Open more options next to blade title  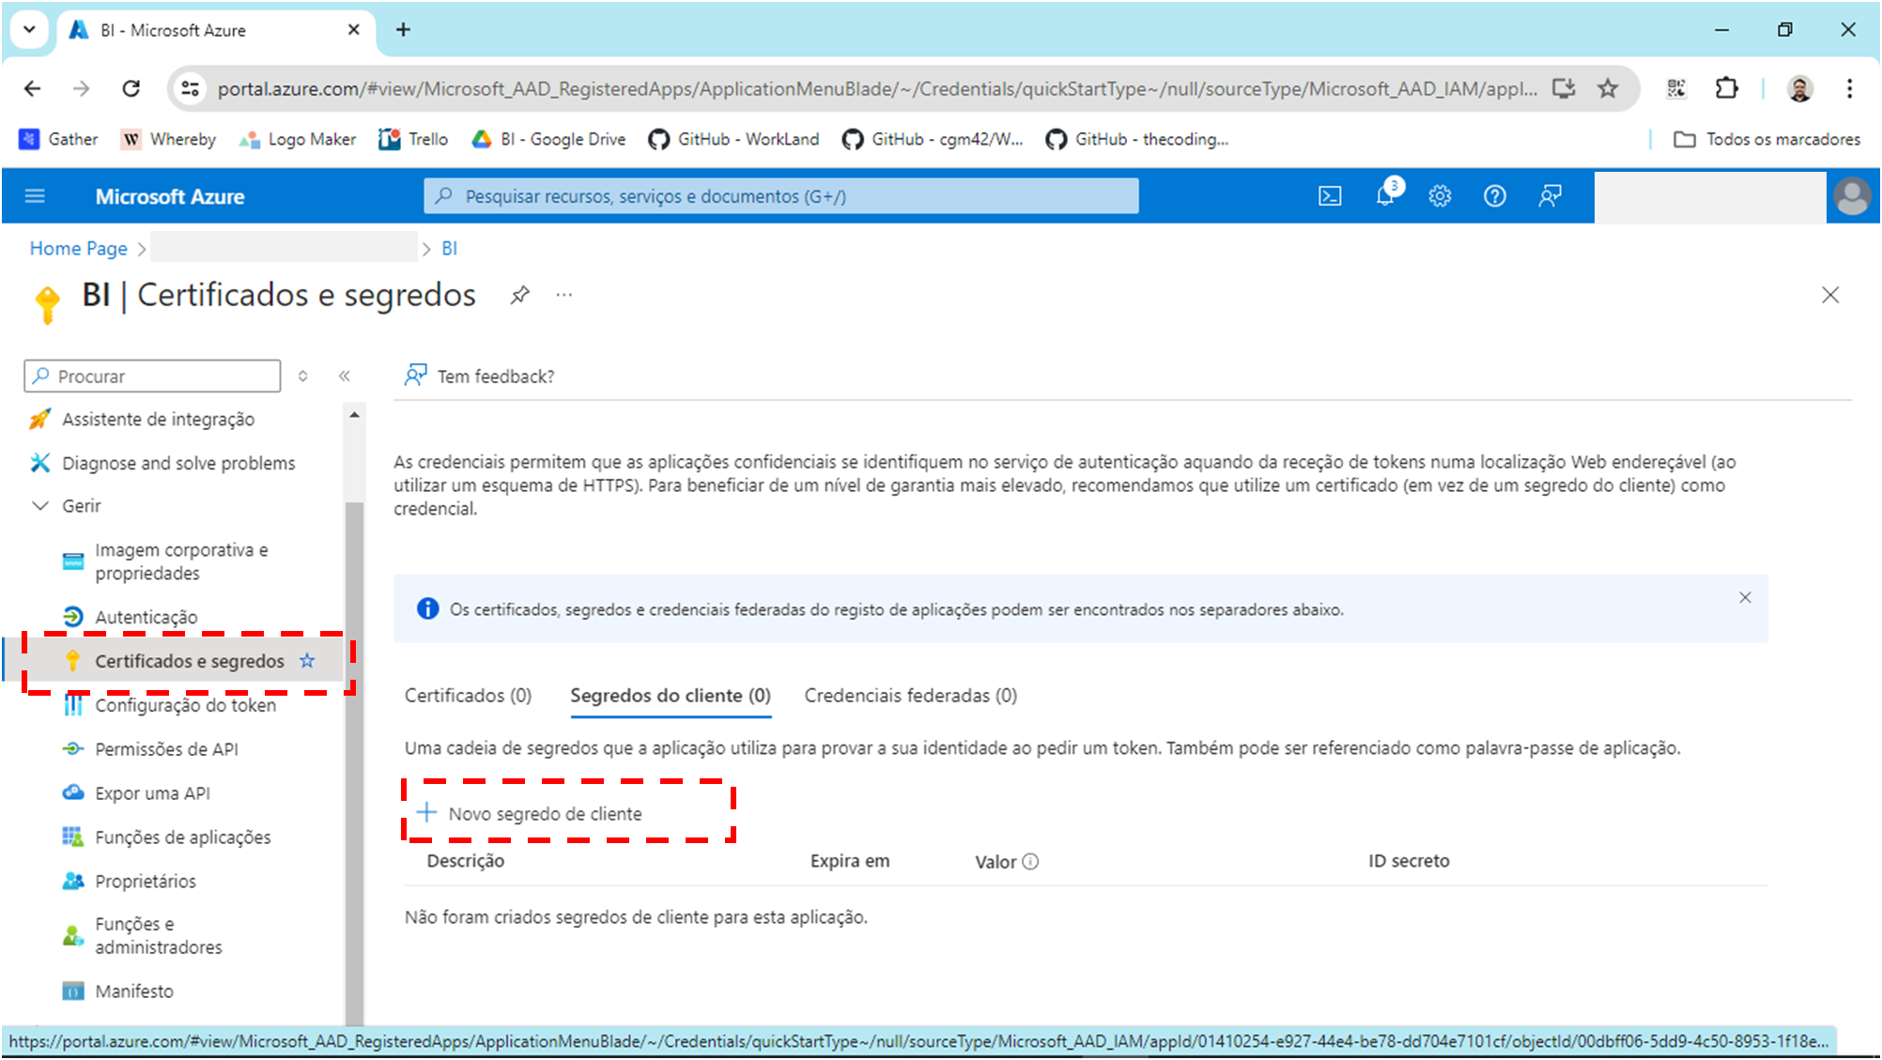pyautogui.click(x=564, y=294)
